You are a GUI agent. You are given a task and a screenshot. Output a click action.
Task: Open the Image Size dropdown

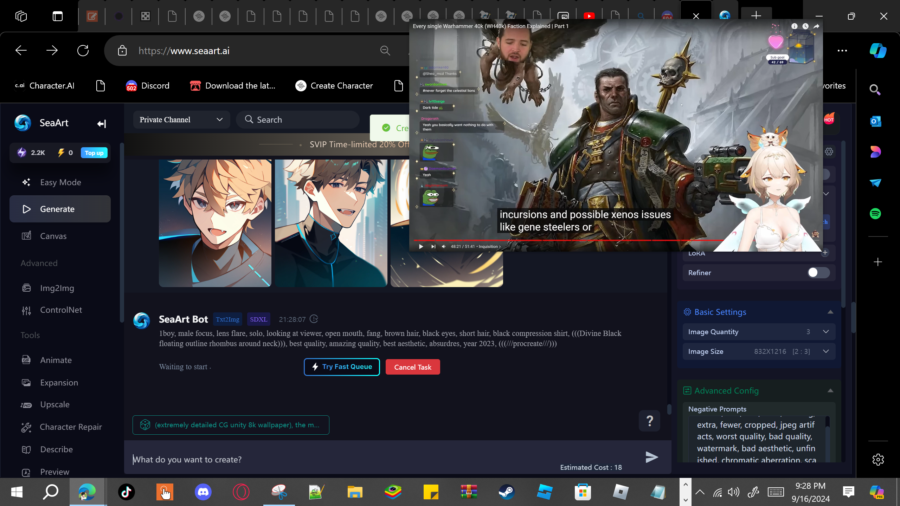pos(759,351)
